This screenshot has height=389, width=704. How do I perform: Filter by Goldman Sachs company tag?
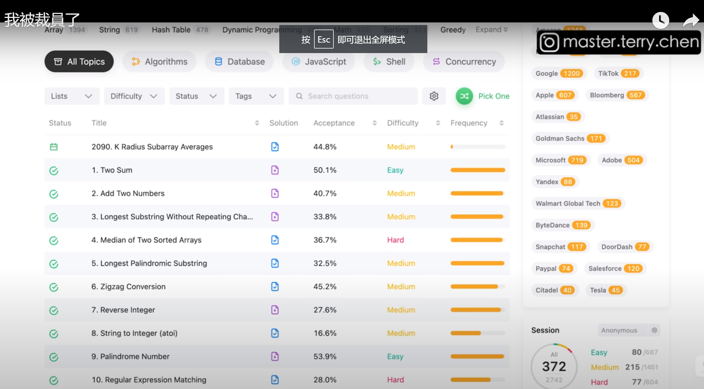pyautogui.click(x=570, y=139)
